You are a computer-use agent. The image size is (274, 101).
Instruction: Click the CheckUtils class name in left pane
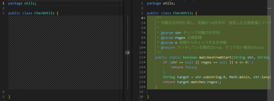[x=44, y=13]
